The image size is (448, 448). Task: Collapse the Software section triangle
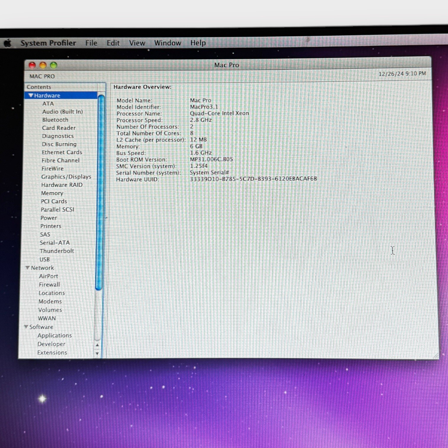click(26, 327)
